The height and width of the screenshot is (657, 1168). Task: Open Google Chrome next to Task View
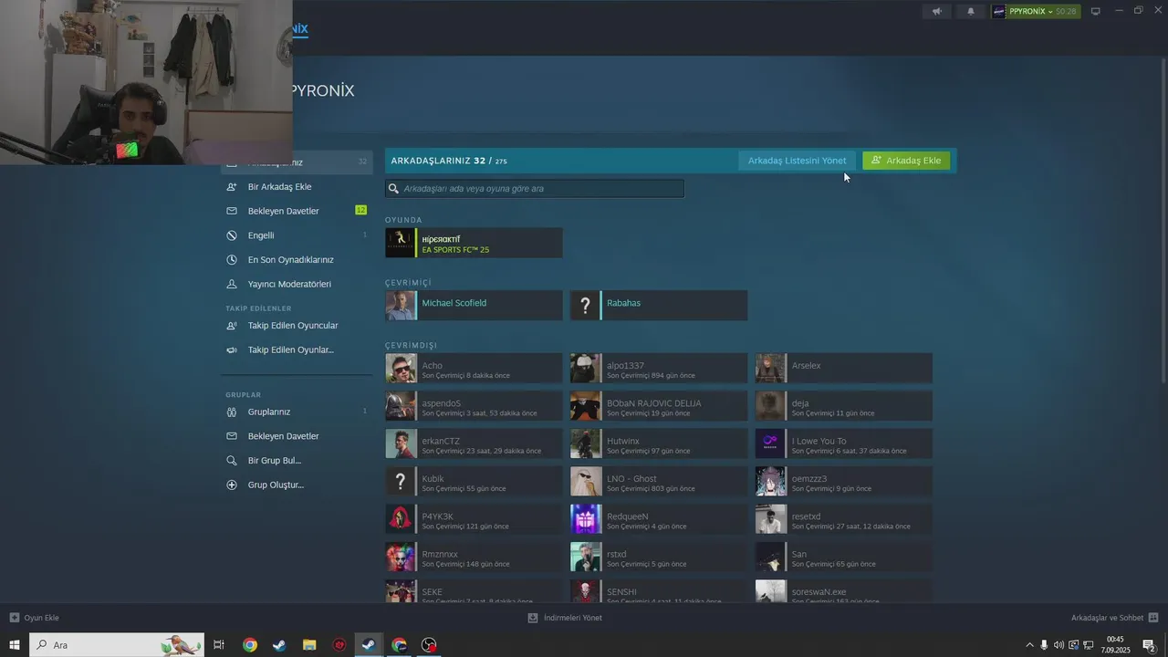(250, 645)
